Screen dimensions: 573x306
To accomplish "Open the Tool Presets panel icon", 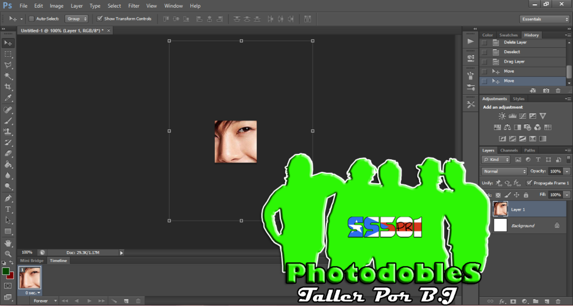I will click(471, 104).
